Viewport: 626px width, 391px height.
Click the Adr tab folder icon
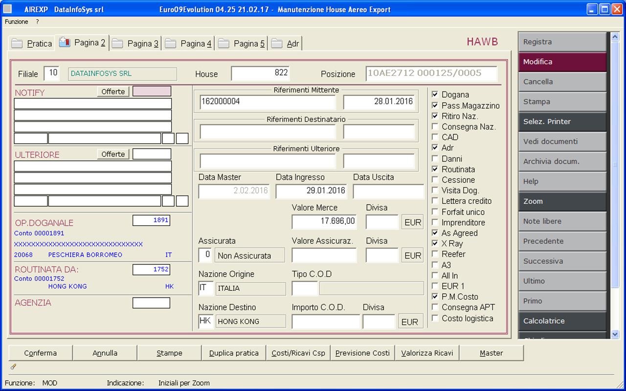coord(277,43)
